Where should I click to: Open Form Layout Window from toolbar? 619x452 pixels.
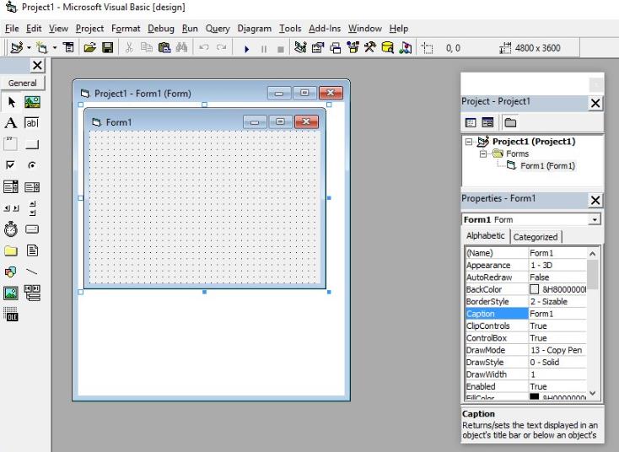click(335, 48)
